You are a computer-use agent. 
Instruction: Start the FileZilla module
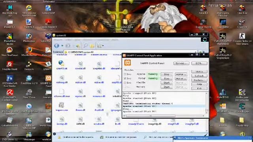[x=166, y=83]
